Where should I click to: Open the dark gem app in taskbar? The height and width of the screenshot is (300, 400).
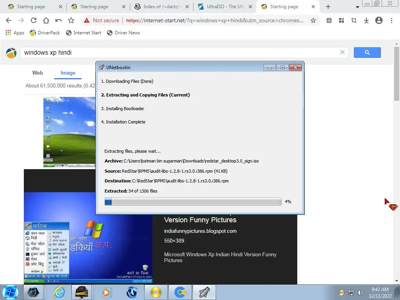click(x=34, y=292)
